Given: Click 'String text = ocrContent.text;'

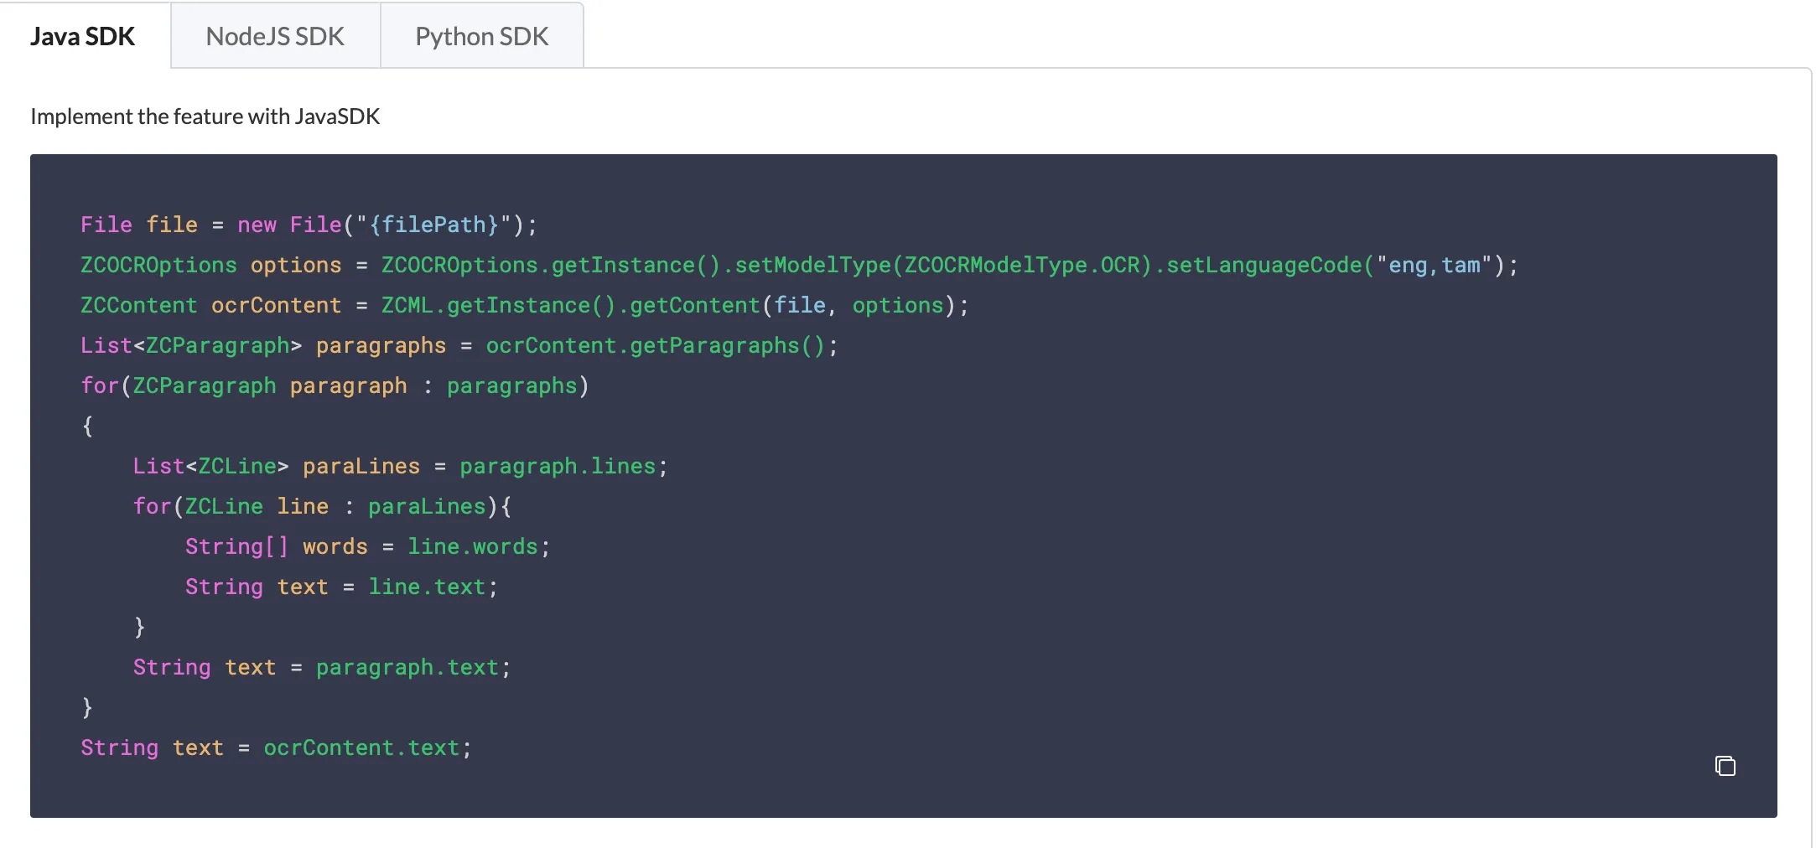Looking at the screenshot, I should click(x=277, y=747).
